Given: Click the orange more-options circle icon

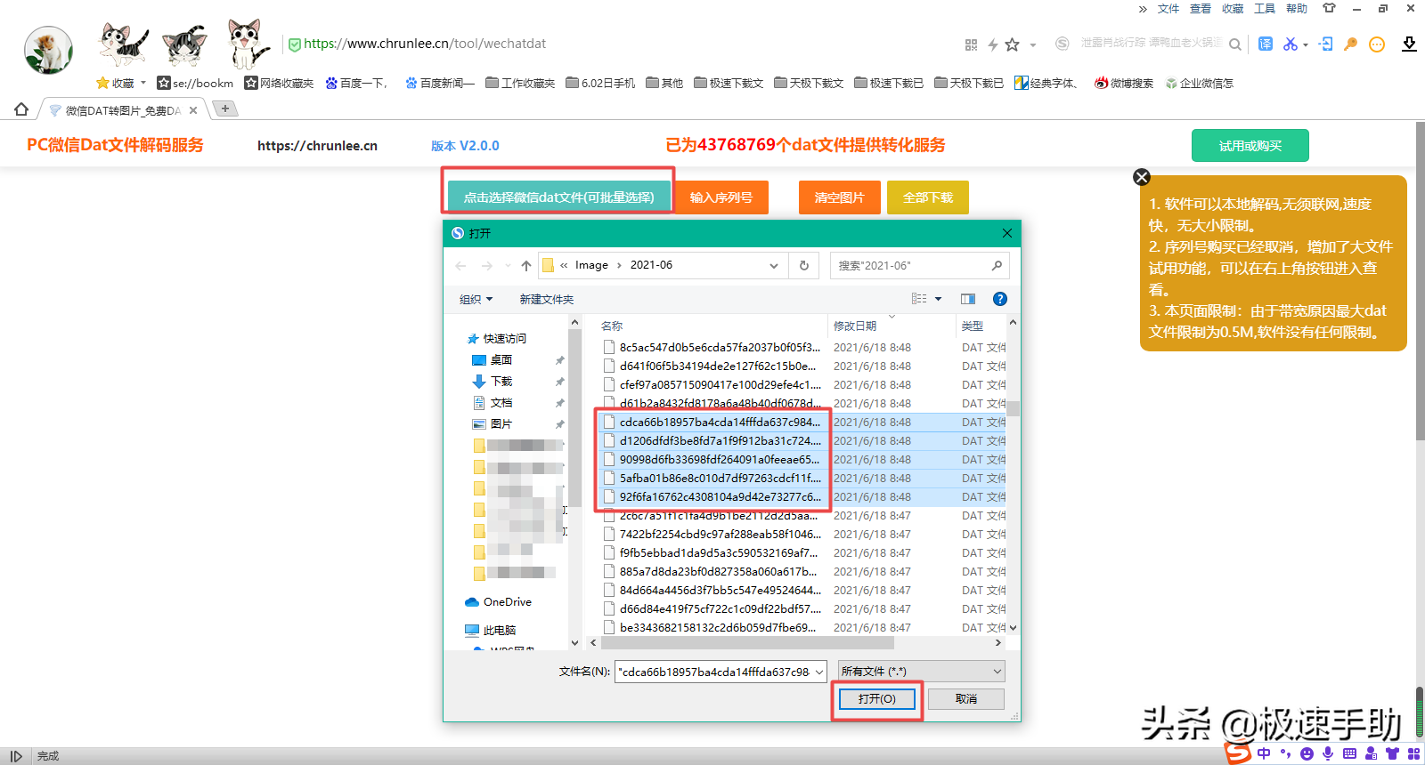Looking at the screenshot, I should [x=1377, y=44].
